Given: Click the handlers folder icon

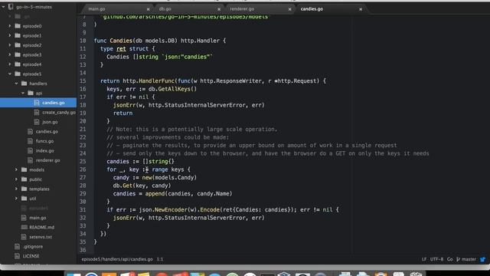Looking at the screenshot, I should (24, 84).
